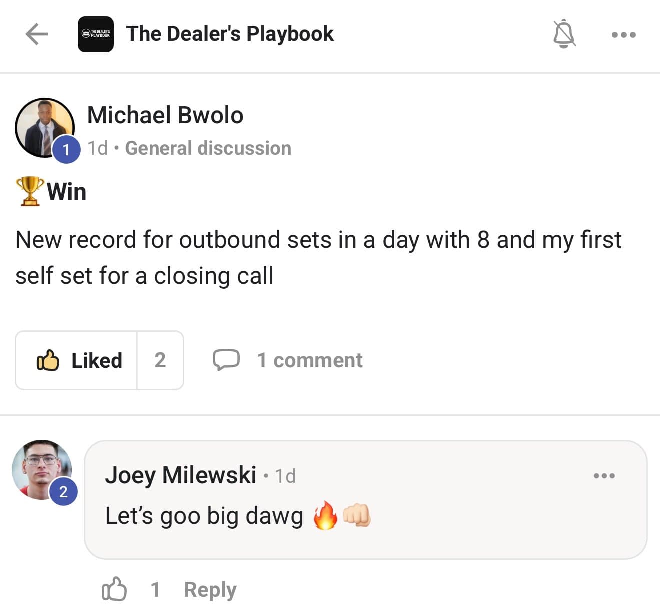The image size is (660, 616).
Task: Open the General discussion category
Action: 208,148
